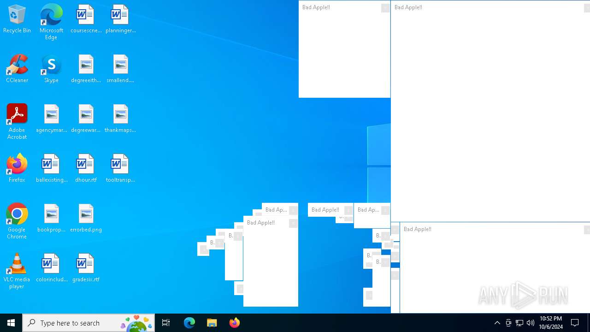The height and width of the screenshot is (332, 590).
Task: Select the degreewar image file
Action: (86, 119)
